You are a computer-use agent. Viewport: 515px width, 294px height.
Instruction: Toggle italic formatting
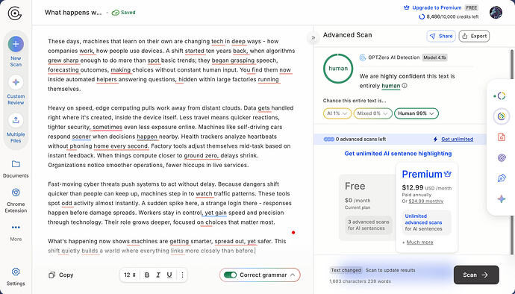(x=158, y=275)
